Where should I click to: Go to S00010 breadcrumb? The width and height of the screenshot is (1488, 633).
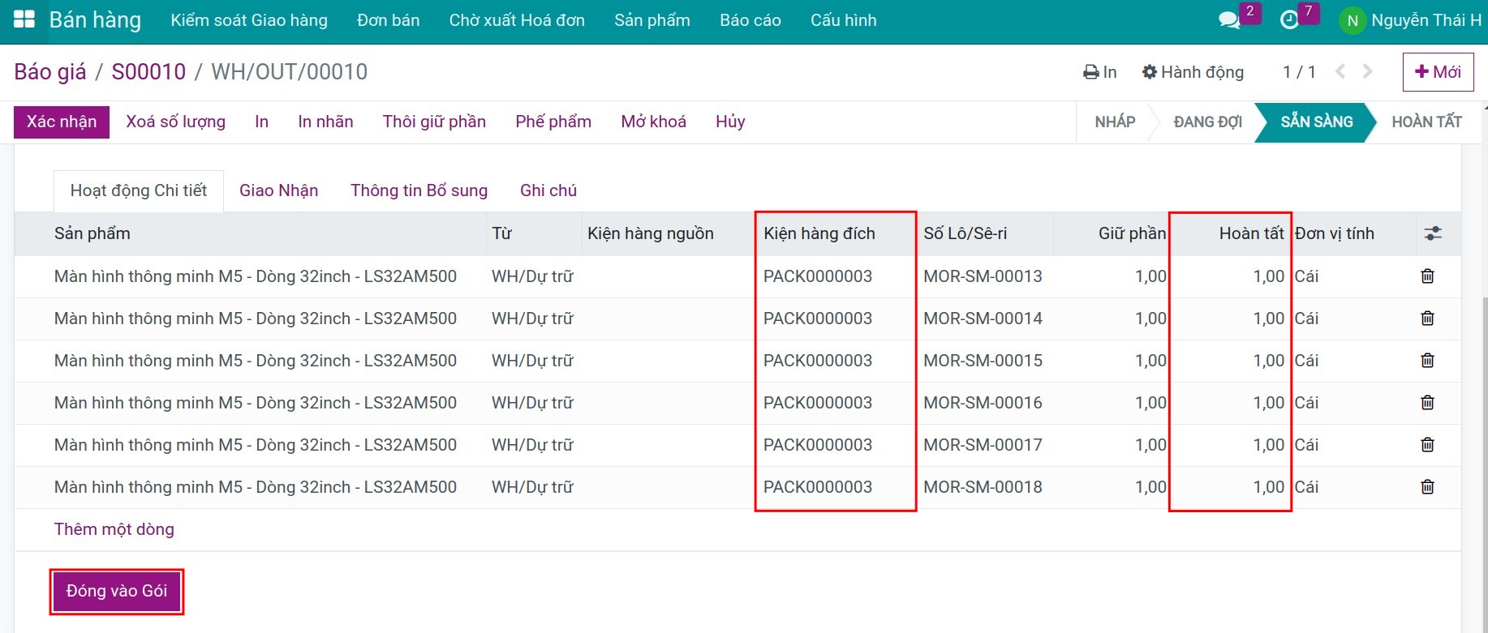click(x=148, y=72)
